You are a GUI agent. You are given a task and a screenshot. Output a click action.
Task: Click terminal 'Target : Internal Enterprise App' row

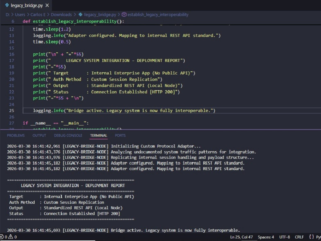click(x=72, y=197)
